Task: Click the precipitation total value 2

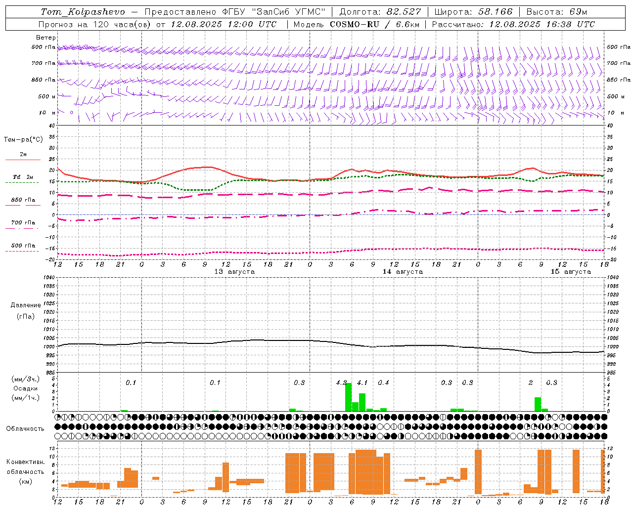Action: pyautogui.click(x=531, y=382)
